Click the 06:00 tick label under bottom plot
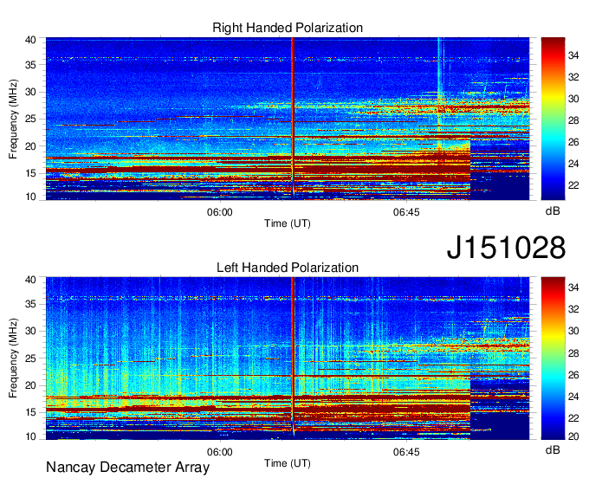This screenshot has width=589, height=478. [x=220, y=452]
